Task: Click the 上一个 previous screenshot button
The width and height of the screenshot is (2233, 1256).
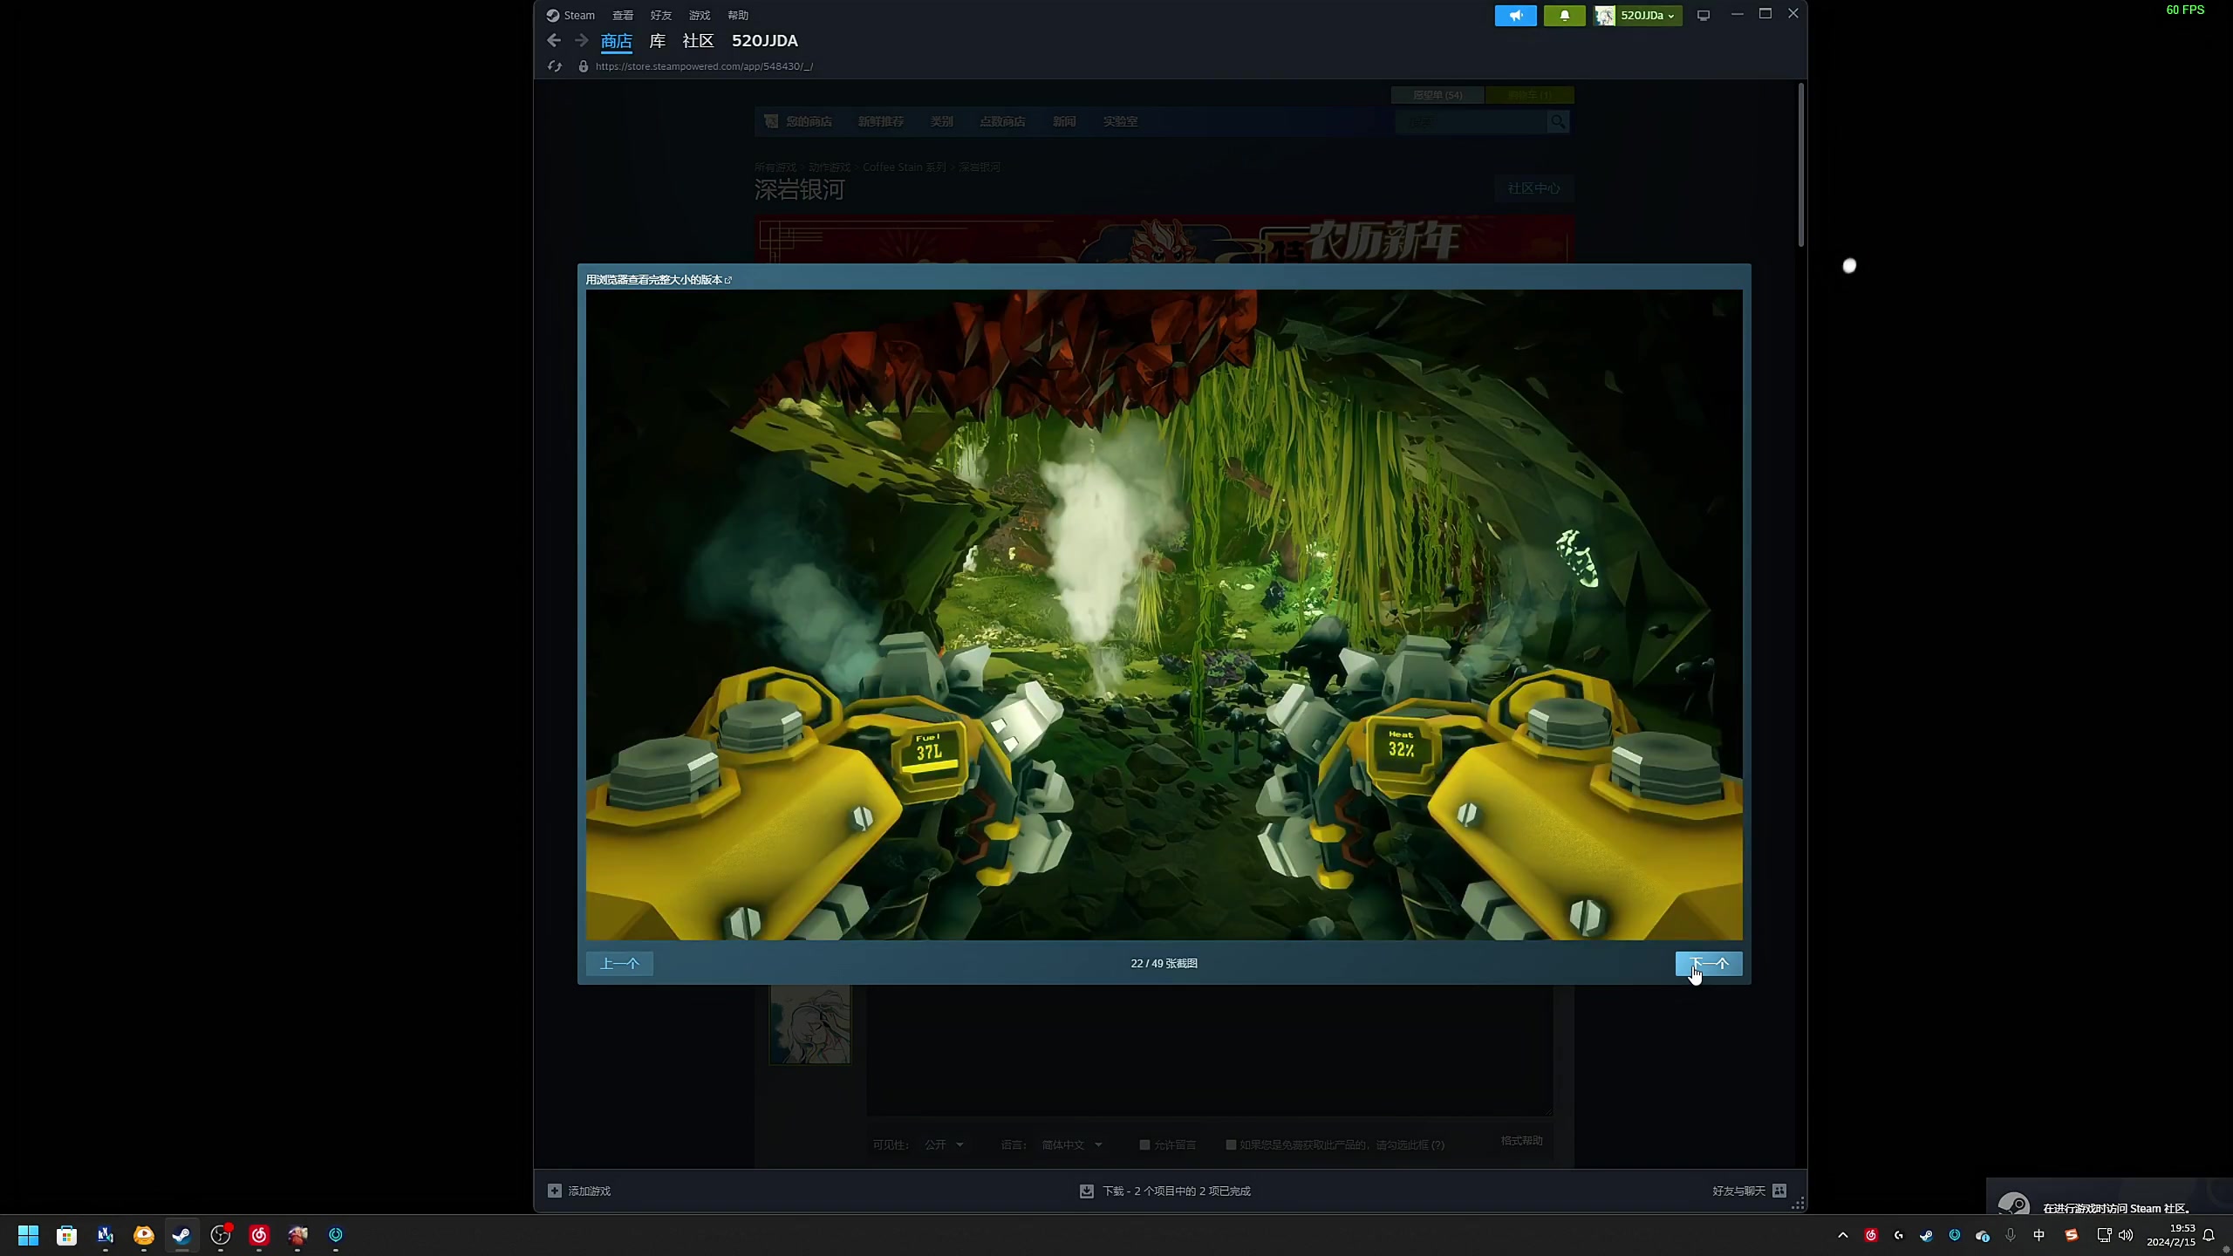Action: click(619, 963)
